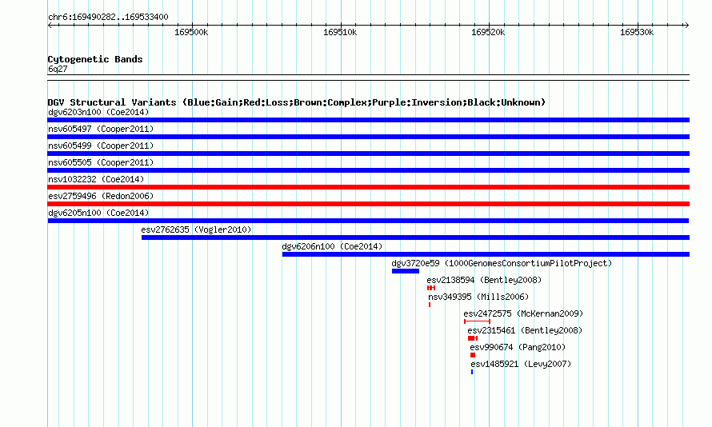Click nsv605505 (Cooper2011) variant label
712x427 pixels.
(x=101, y=162)
